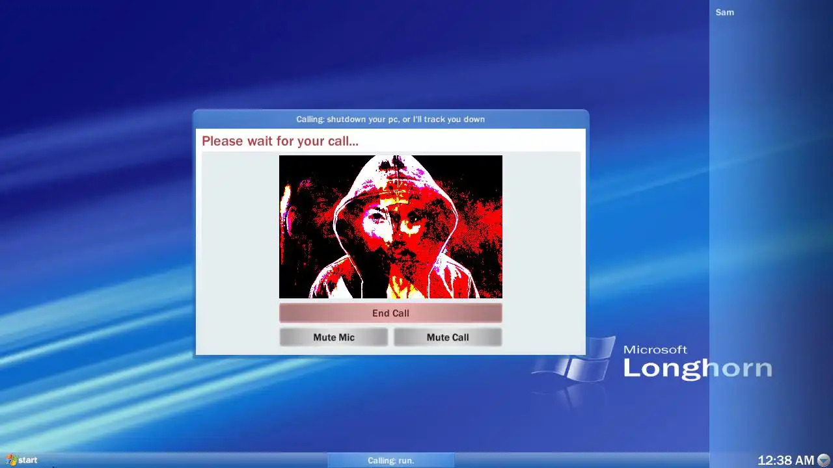Screen dimensions: 833x468
Task: Mute the microphone with Mute Mic
Action: (334, 337)
